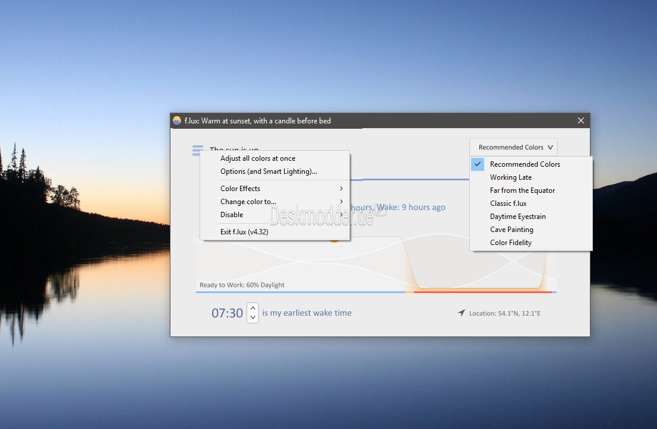This screenshot has width=657, height=429.
Task: Select the checked Recommended Colors preset
Action: click(x=531, y=164)
